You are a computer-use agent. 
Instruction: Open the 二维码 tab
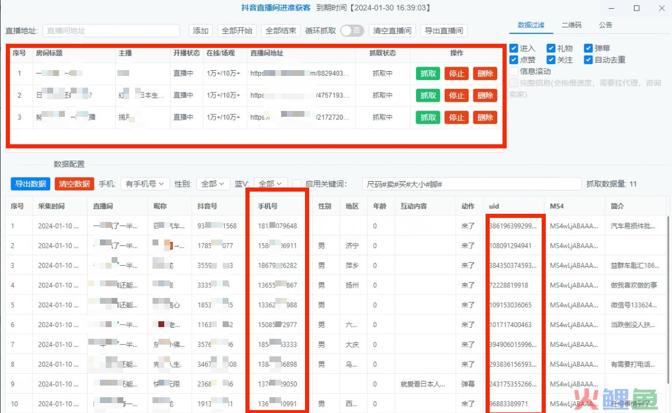pos(571,25)
